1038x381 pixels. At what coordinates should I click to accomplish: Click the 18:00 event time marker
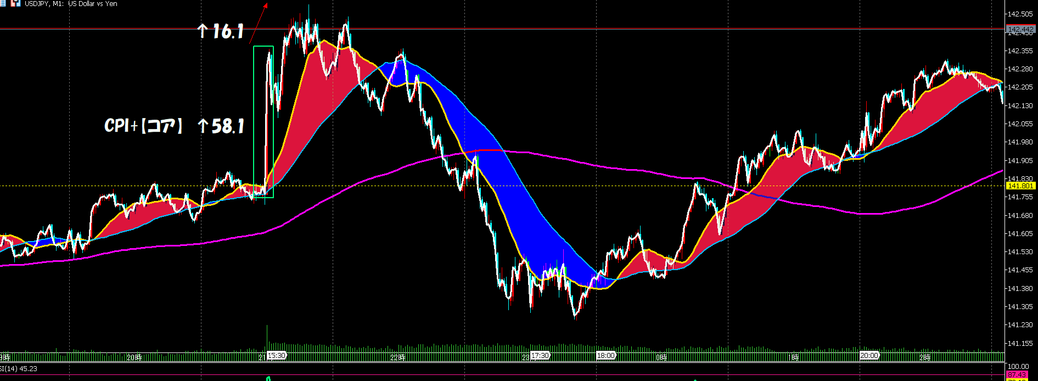605,356
